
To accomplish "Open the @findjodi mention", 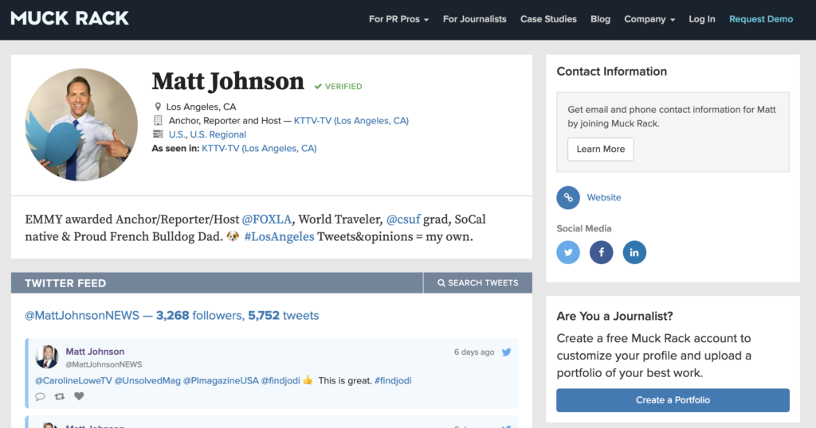I will (x=280, y=381).
